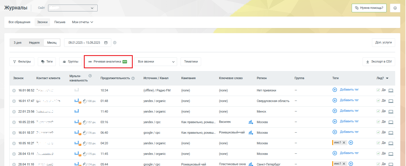
Task: Click the Нужна помощь? button
Action: [369, 8]
